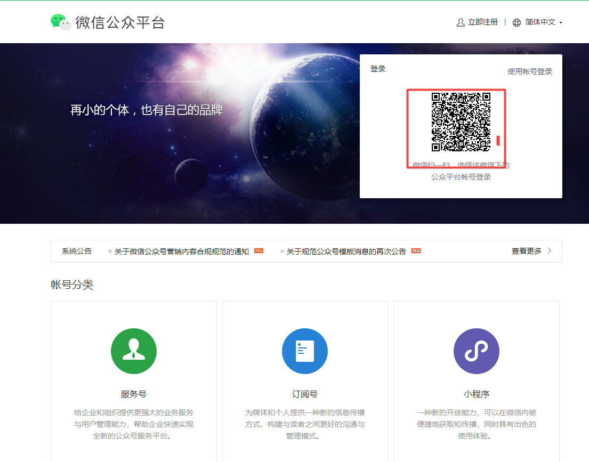The height and width of the screenshot is (462, 589).
Task: Click 查看更多 to see more announcements
Action: [x=527, y=251]
